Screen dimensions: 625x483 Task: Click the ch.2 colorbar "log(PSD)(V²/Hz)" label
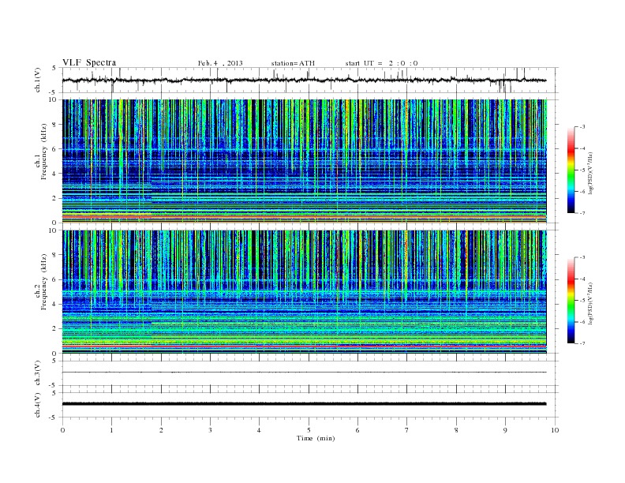(x=591, y=303)
